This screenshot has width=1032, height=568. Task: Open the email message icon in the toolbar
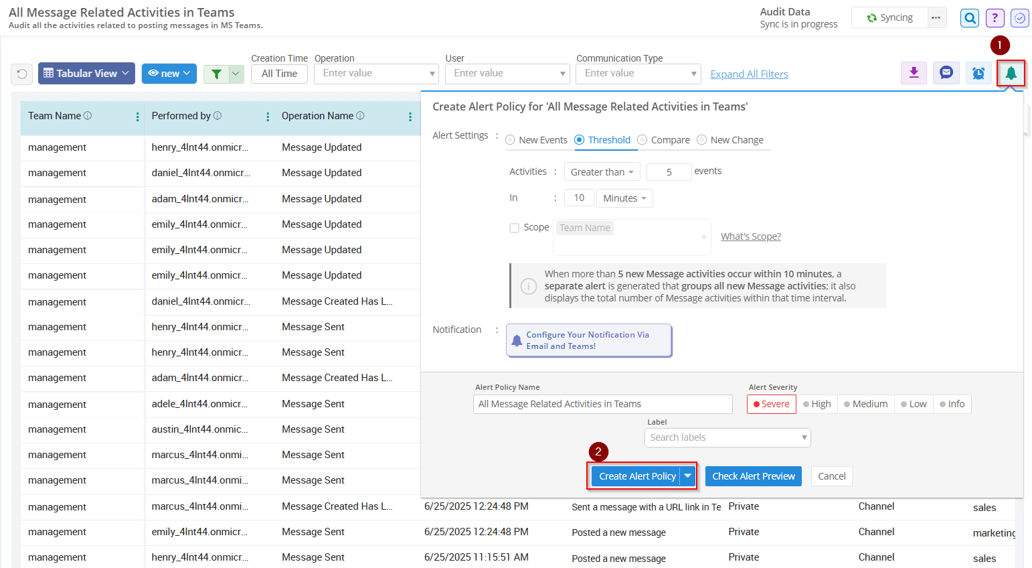(x=946, y=73)
